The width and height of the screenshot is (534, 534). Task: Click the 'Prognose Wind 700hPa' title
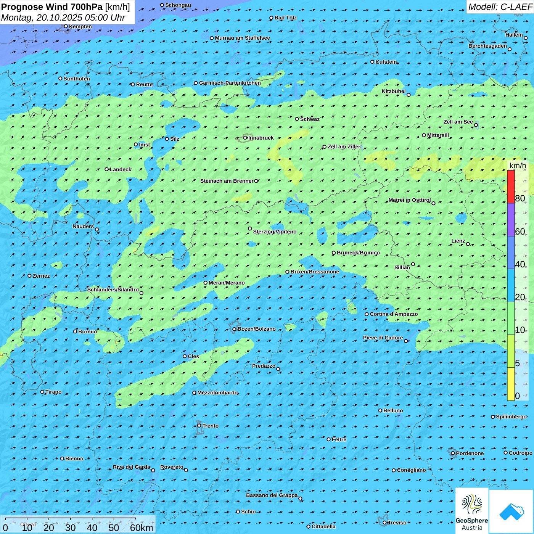click(x=52, y=7)
